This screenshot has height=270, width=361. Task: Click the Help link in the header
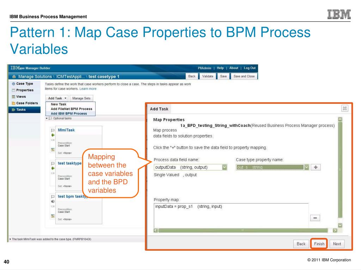(220, 68)
